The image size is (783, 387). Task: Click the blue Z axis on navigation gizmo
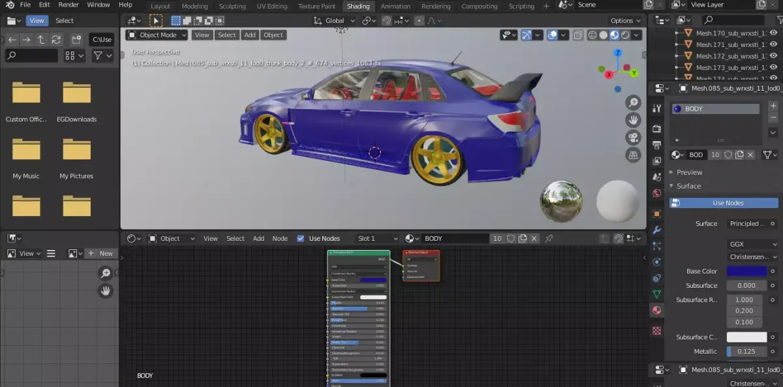click(618, 52)
